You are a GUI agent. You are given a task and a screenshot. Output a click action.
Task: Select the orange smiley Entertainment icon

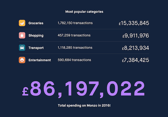pos(22,60)
